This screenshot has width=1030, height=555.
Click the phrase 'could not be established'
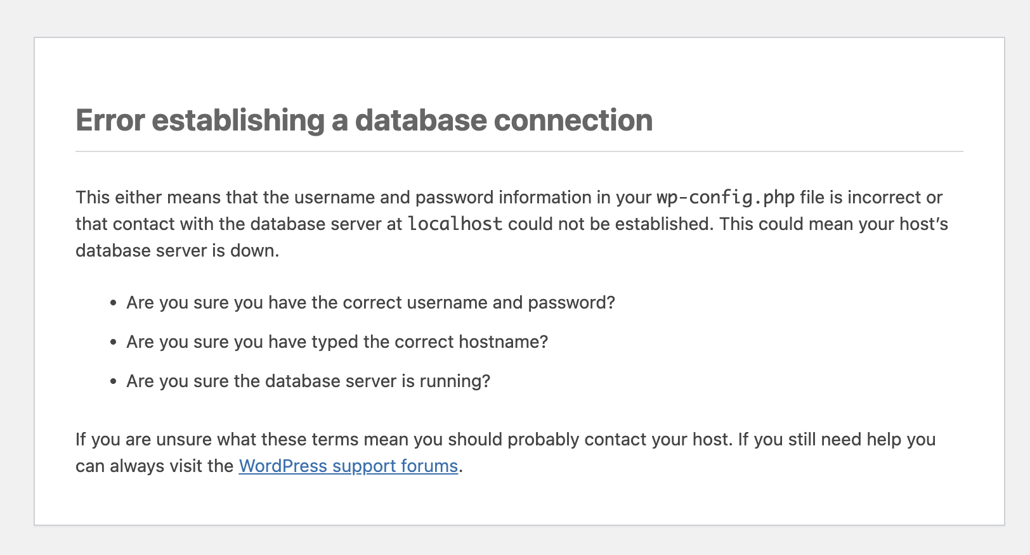click(x=608, y=224)
